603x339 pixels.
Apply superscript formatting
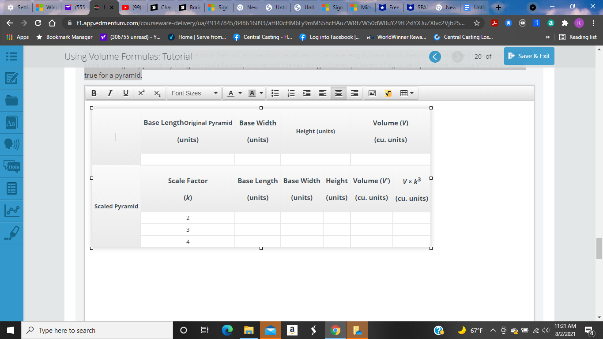tap(141, 93)
